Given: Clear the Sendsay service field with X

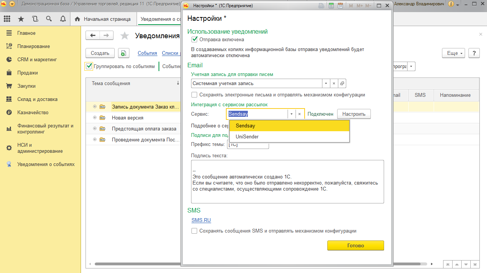Looking at the screenshot, I should click(299, 114).
